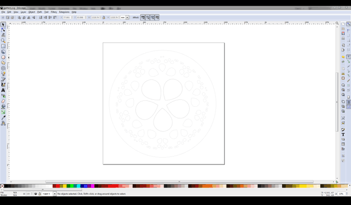Select the Star and polygon tool
This screenshot has height=205, width=351.
click(3, 62)
